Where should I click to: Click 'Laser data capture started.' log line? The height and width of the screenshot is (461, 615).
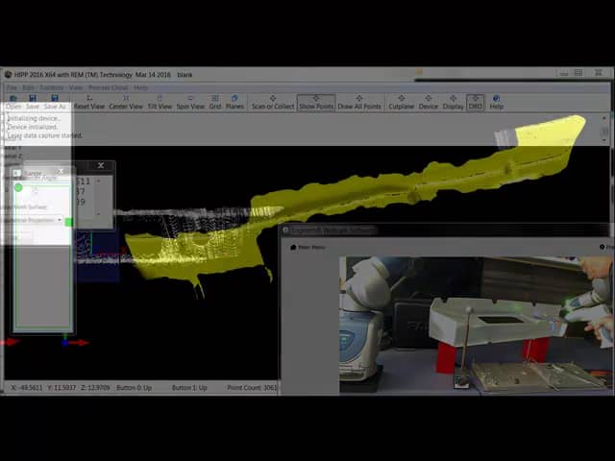point(44,135)
